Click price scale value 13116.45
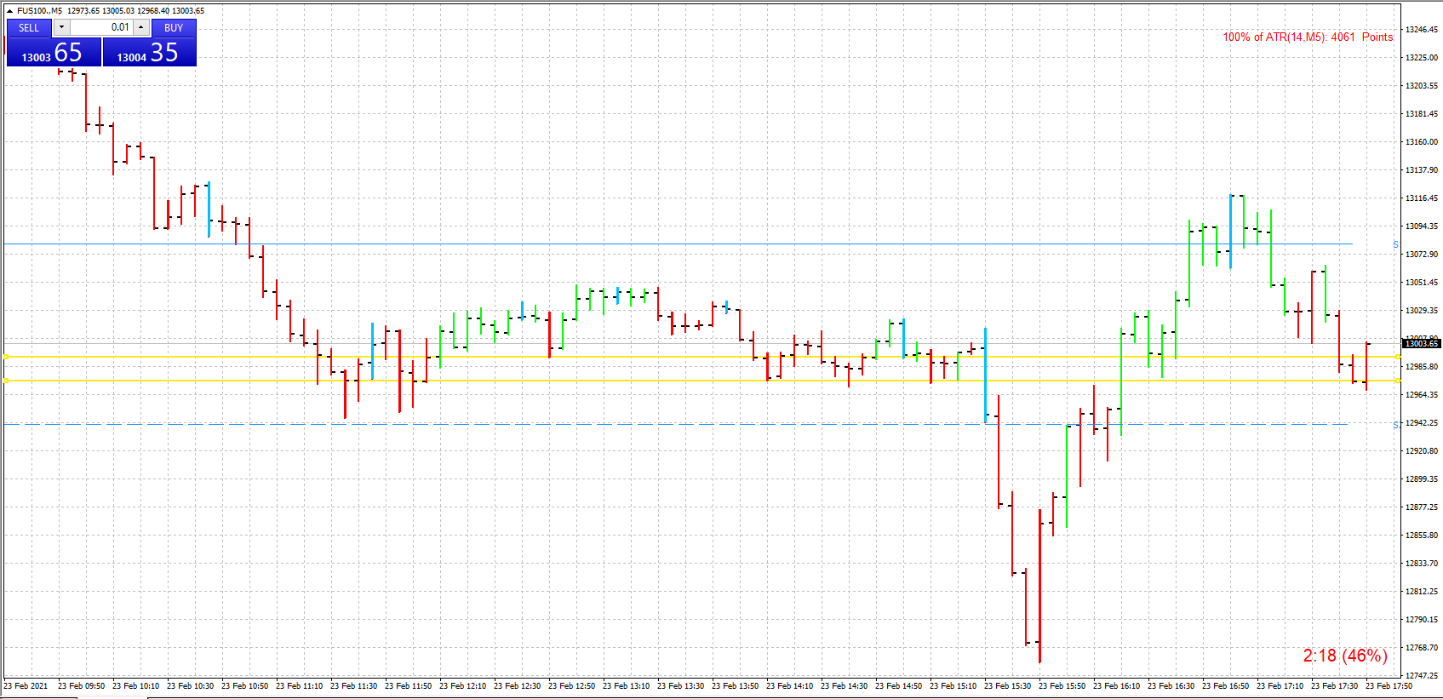 (x=1422, y=198)
